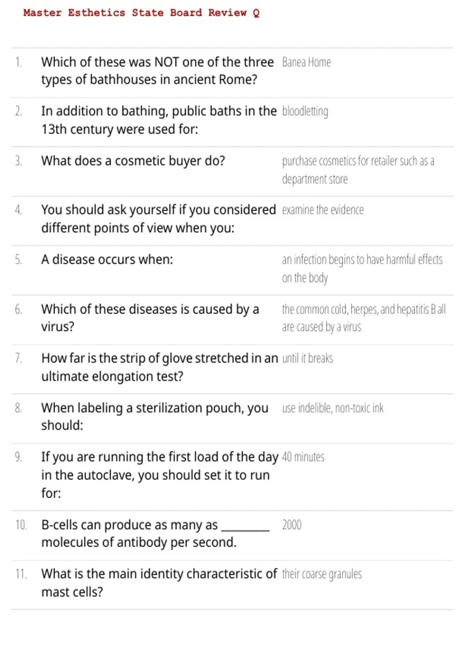
Task: Select question about diseases caused by a virus
Action: [x=150, y=318]
